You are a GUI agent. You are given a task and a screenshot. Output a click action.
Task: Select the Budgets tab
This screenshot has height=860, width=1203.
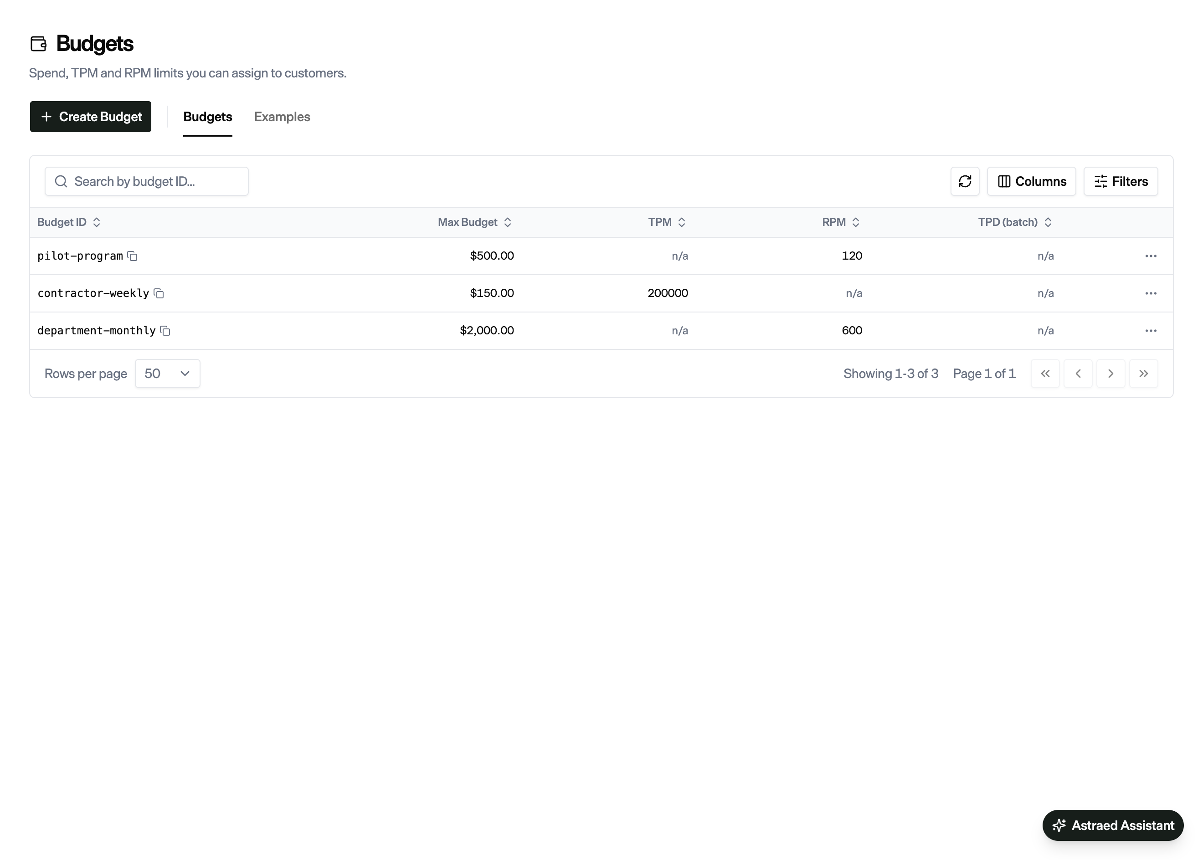pos(208,117)
